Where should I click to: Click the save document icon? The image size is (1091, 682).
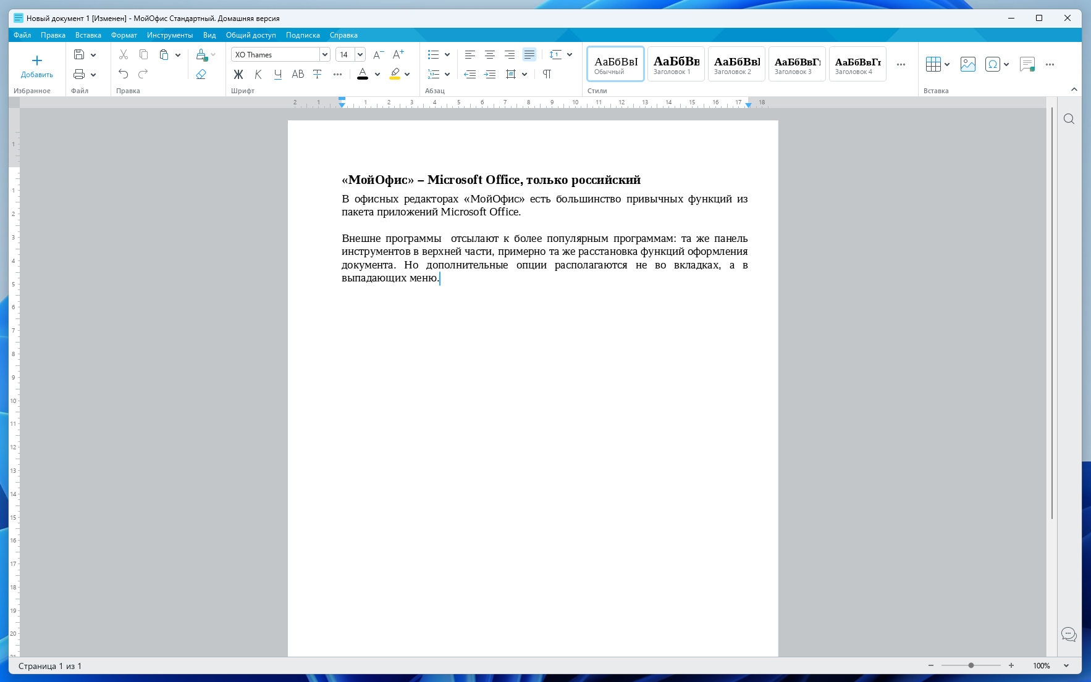pos(79,54)
